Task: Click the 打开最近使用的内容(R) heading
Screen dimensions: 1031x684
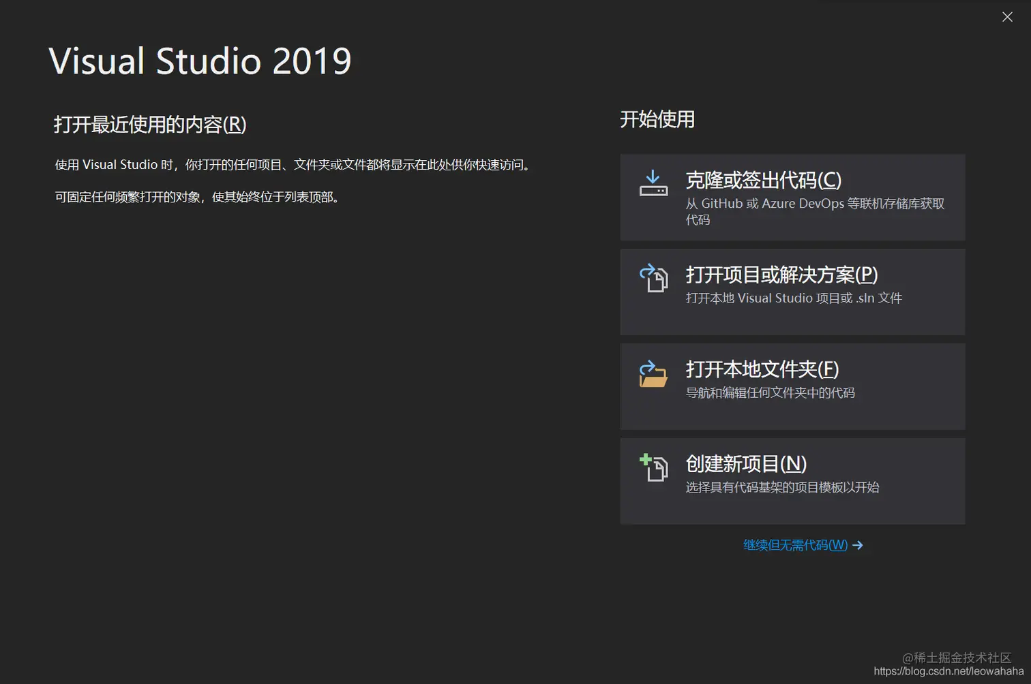Action: point(150,125)
